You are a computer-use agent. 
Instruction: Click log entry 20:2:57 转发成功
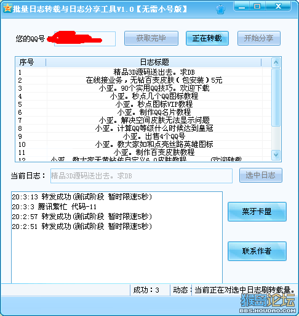tap(82, 217)
